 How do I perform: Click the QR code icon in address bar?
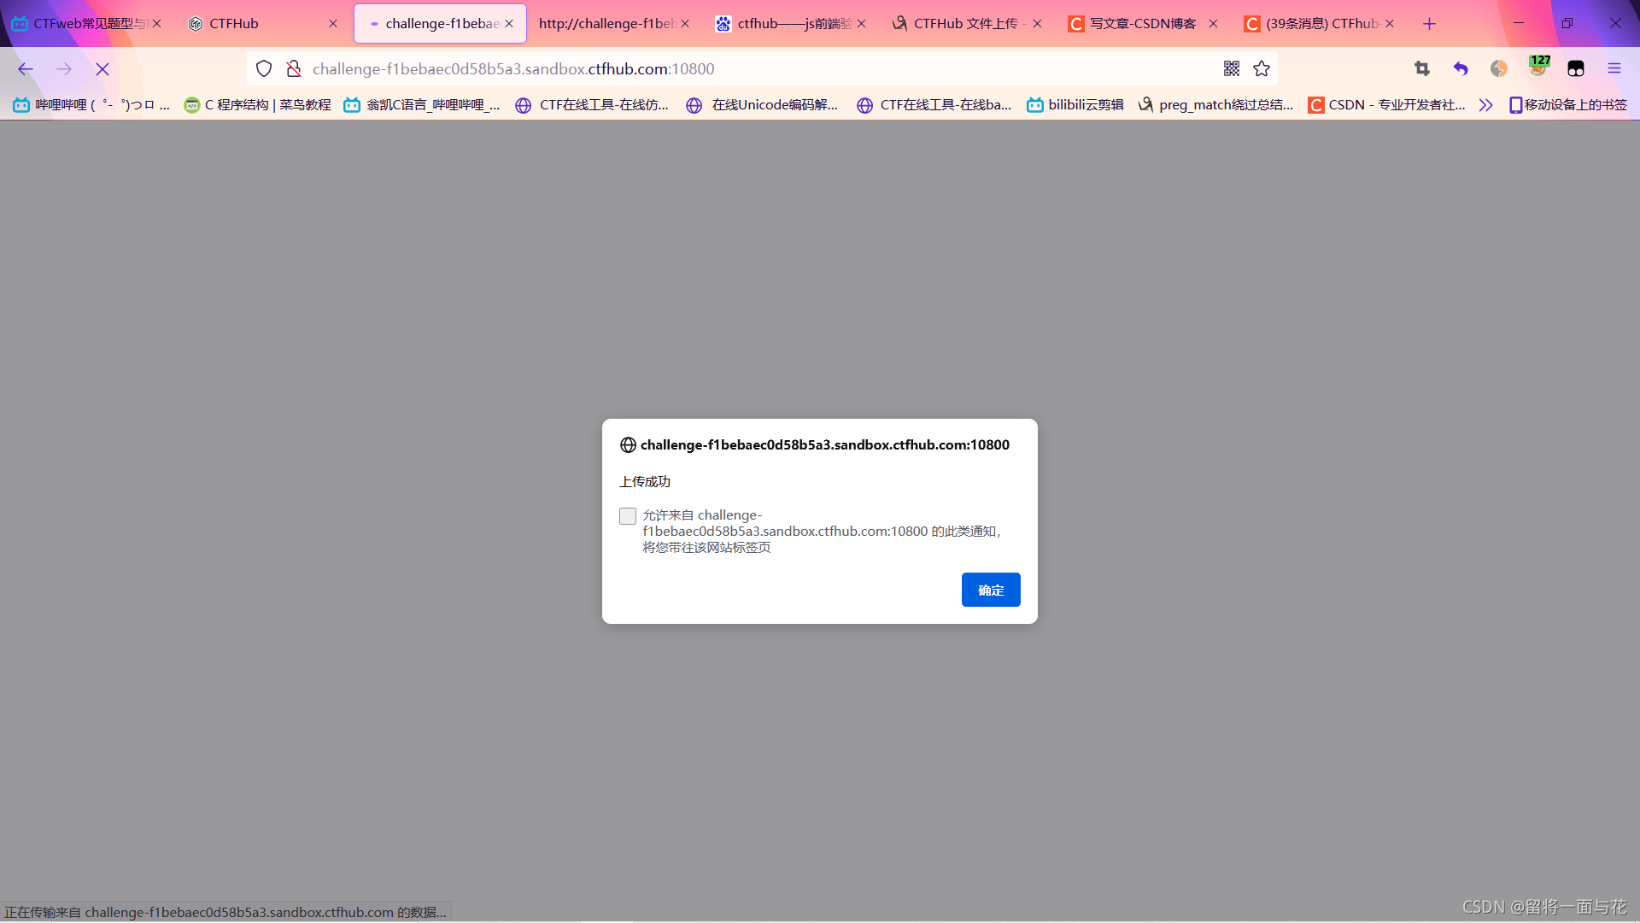click(x=1231, y=68)
